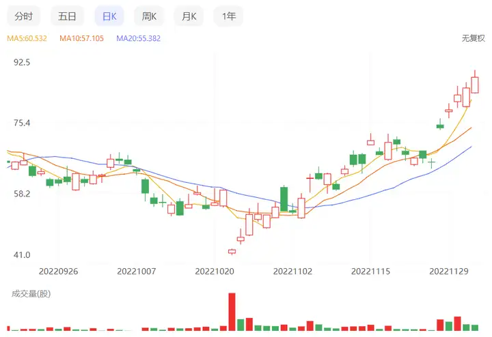Switch to the 分时 intraday tab
492x337 pixels.
point(23,16)
